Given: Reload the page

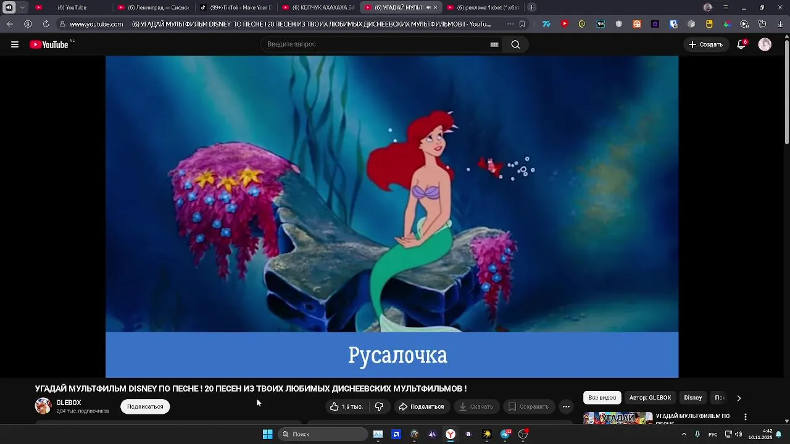Looking at the screenshot, I should 46,24.
